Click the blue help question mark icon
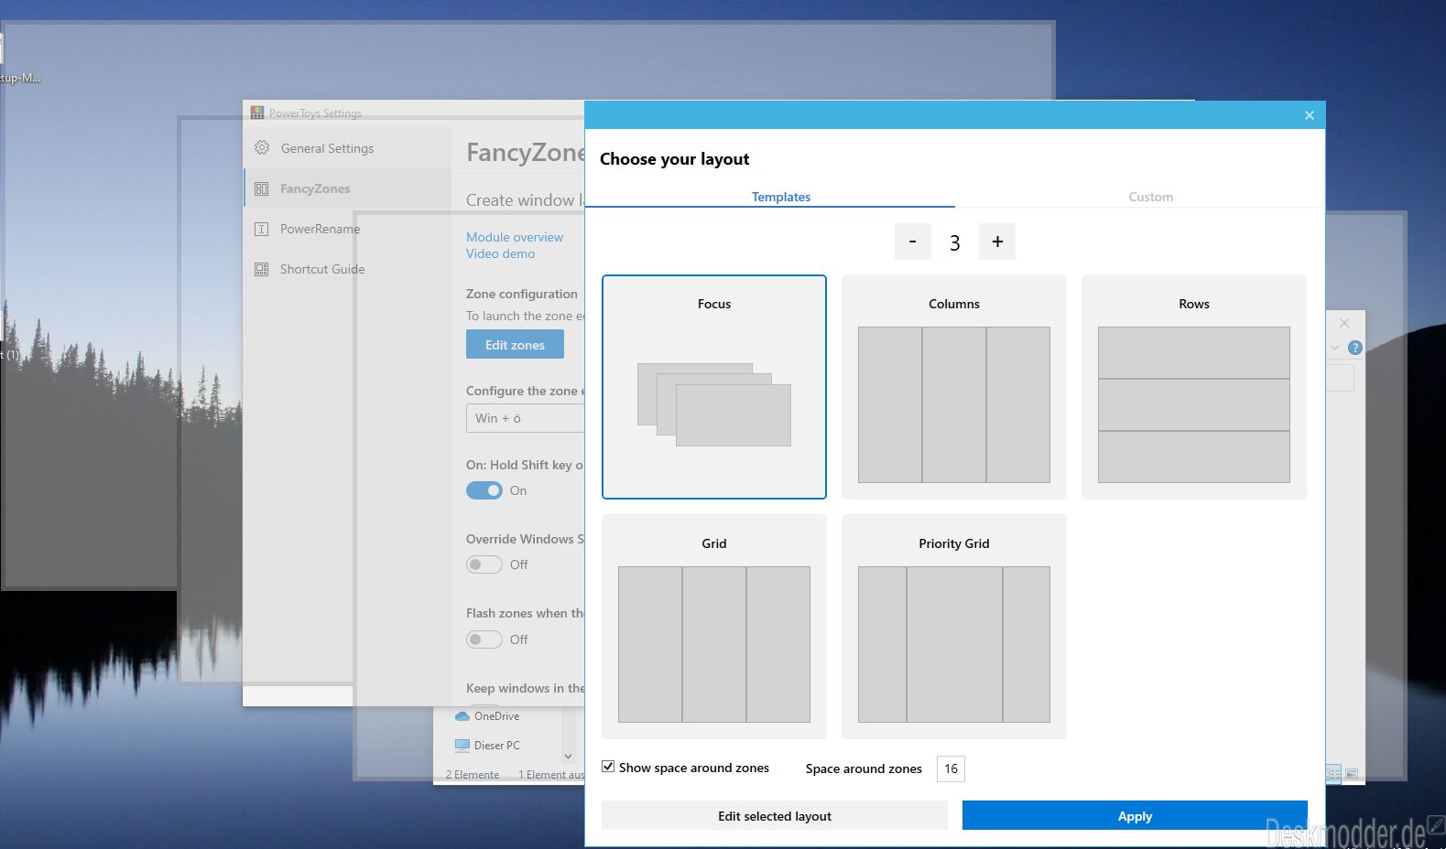This screenshot has height=849, width=1446. [1355, 348]
